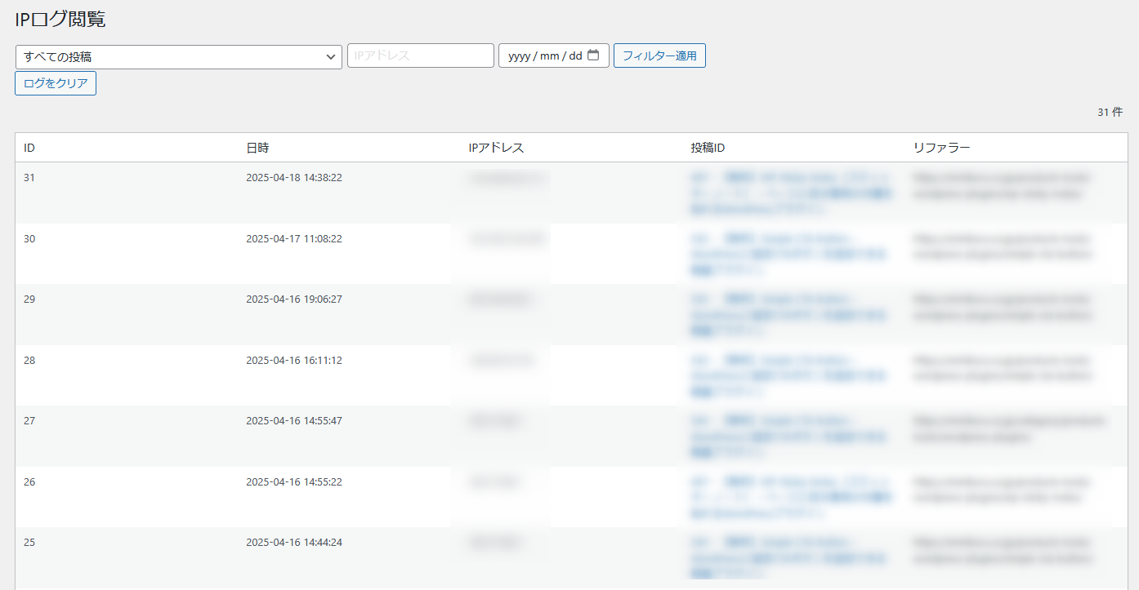This screenshot has height=590, width=1139.
Task: Select ID cell 30 in the table
Action: 29,238
